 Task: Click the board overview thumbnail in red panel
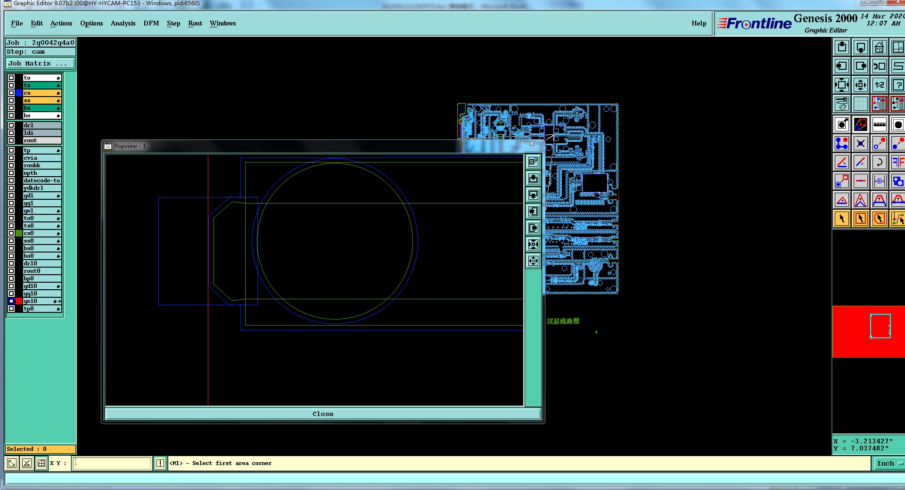click(880, 326)
